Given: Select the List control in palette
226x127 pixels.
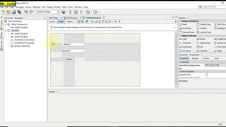Looking at the screenshot, I should (x=200, y=47).
